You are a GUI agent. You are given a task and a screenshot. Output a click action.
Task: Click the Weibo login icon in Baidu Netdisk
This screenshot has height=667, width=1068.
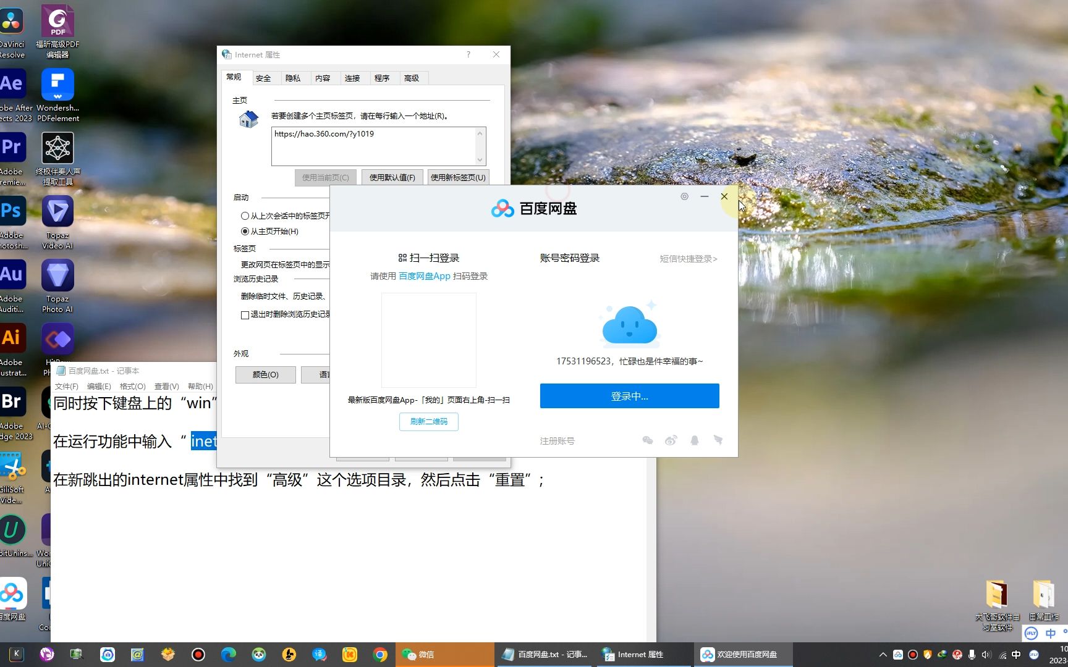tap(671, 440)
